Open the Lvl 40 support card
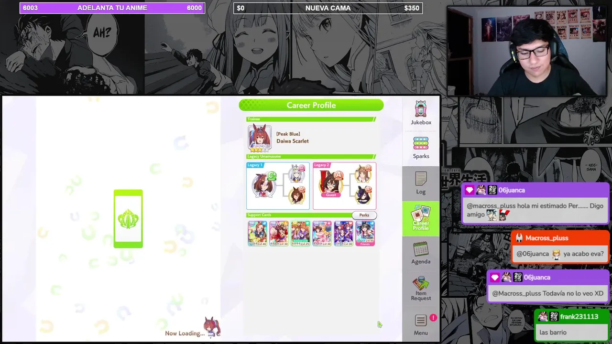This screenshot has height=344, width=612. click(257, 233)
